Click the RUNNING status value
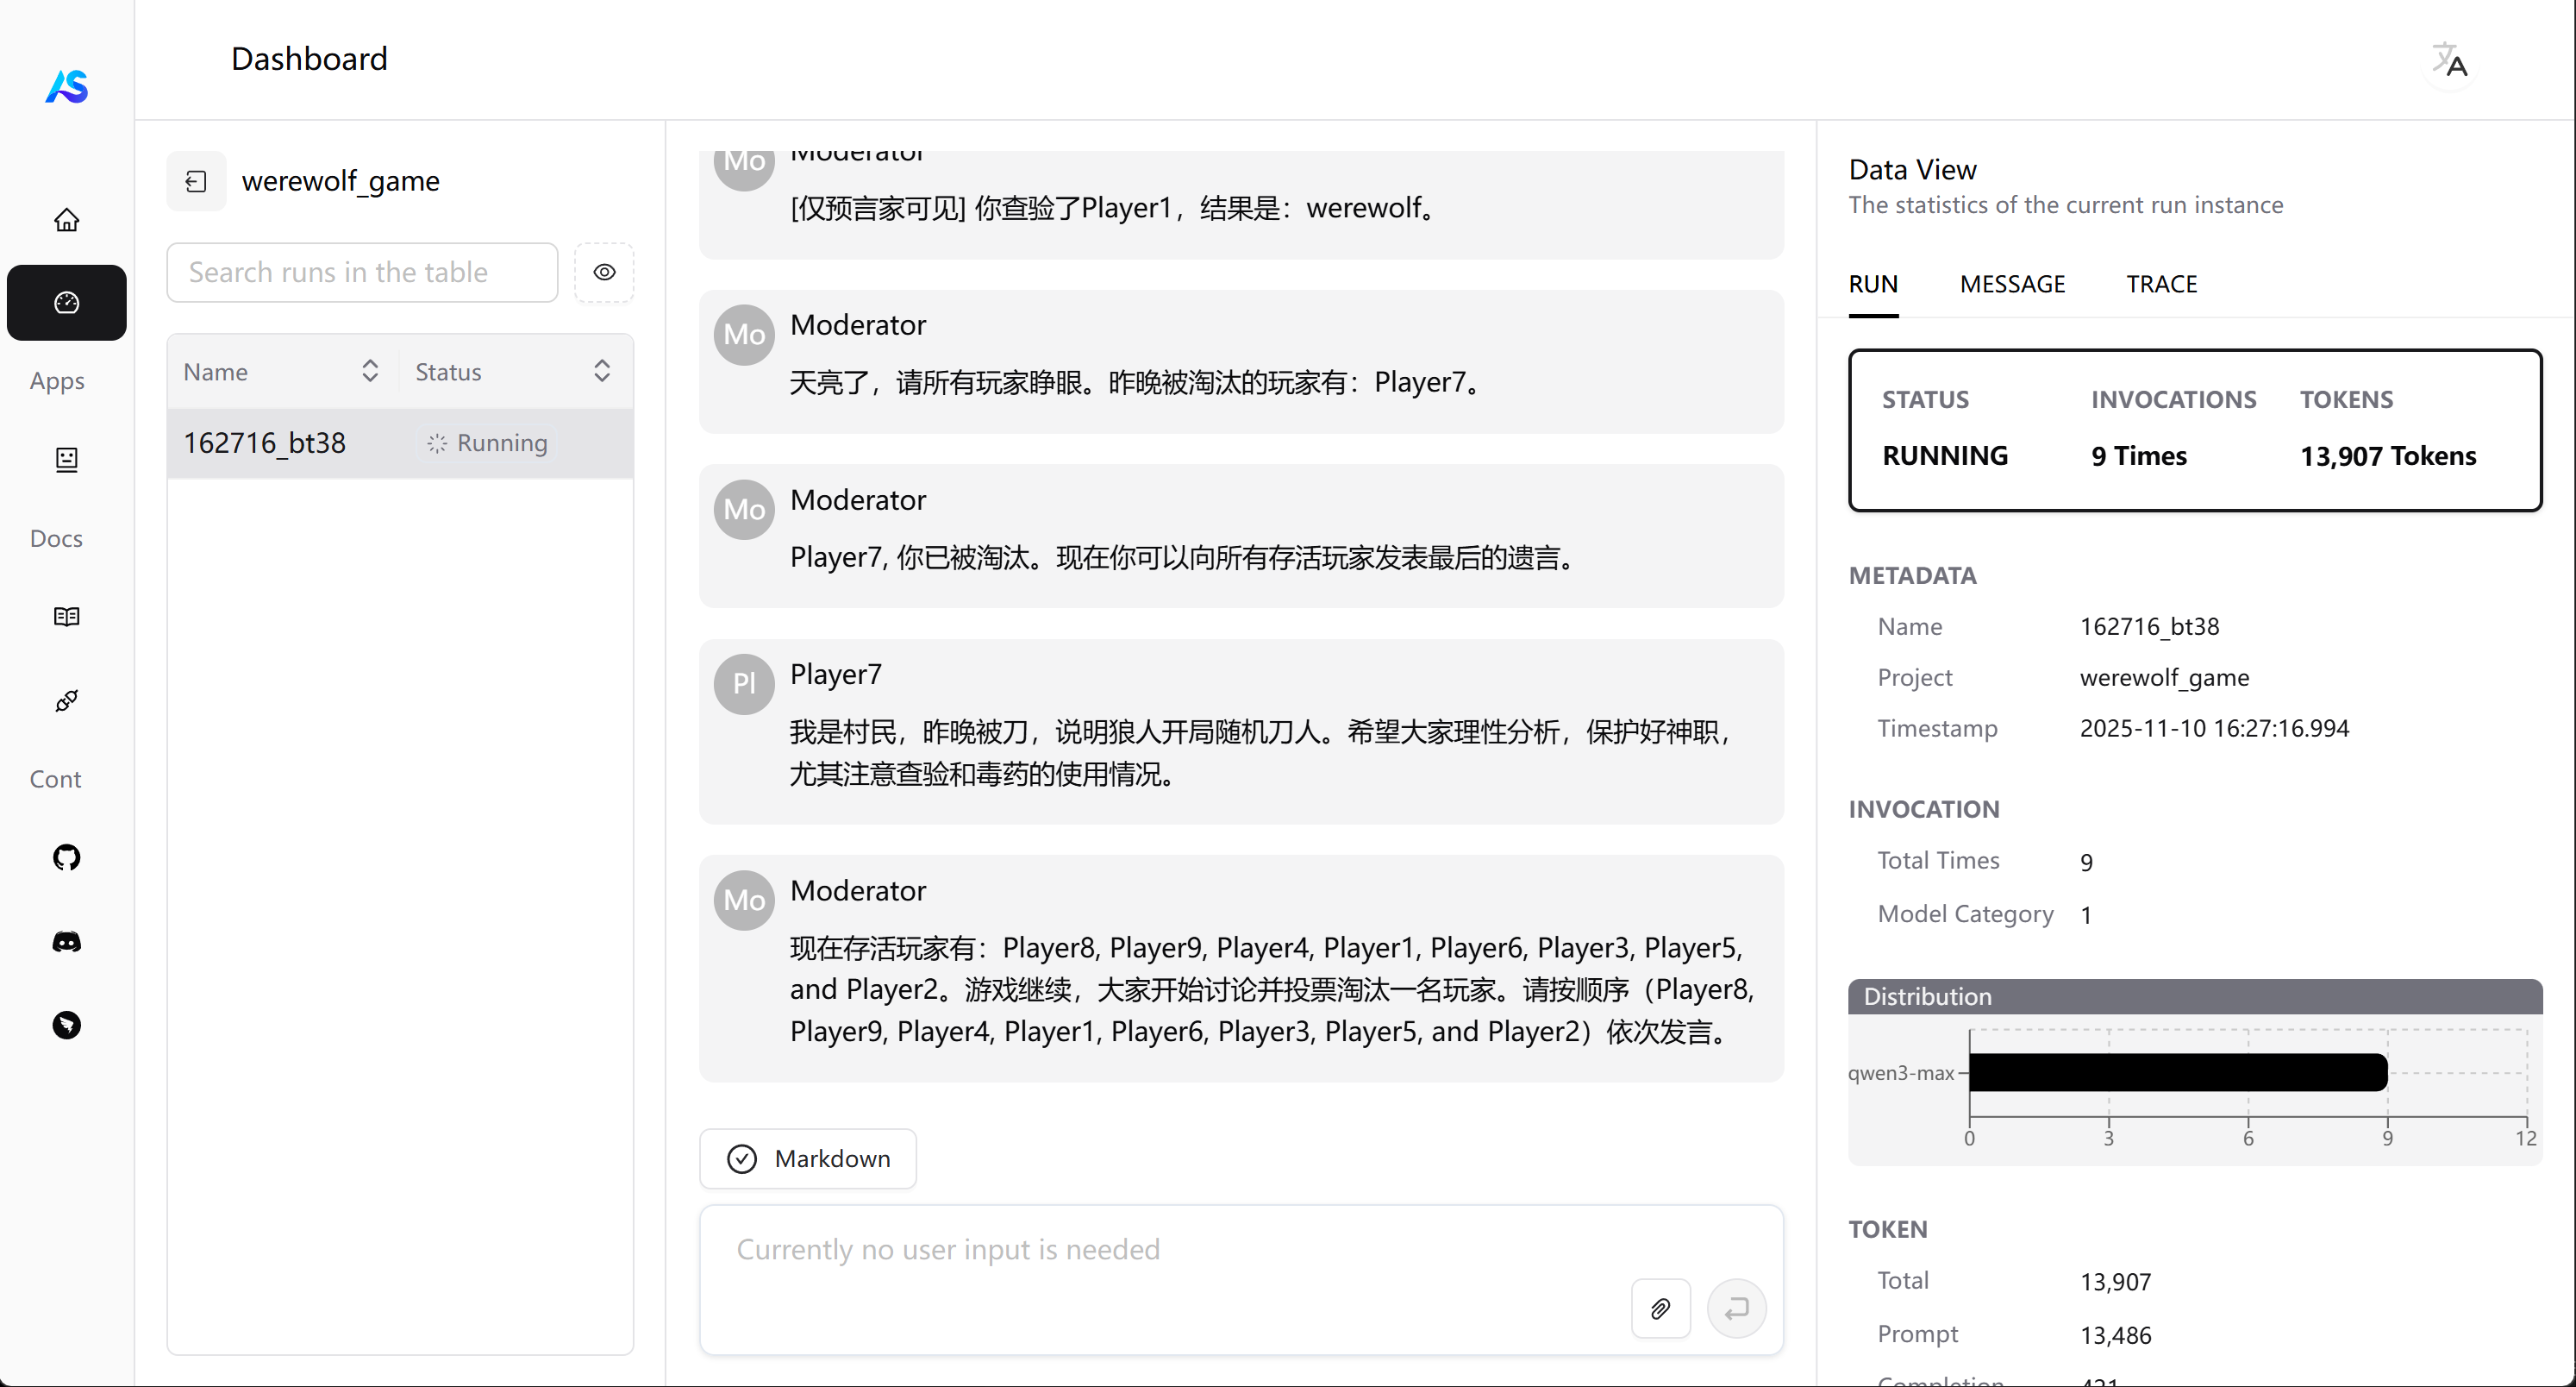 (1945, 456)
